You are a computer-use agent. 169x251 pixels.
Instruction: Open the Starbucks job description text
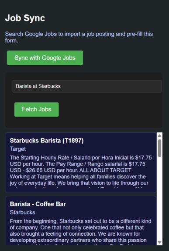click(81, 232)
